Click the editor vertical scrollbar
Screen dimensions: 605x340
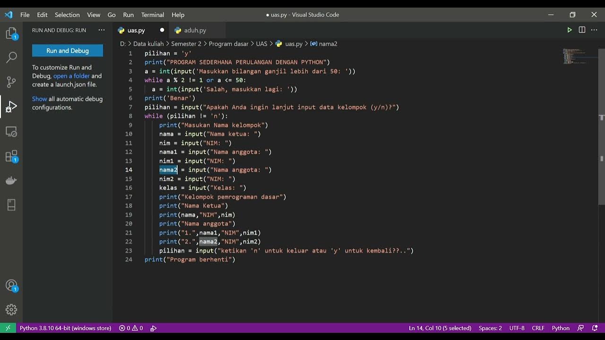[602, 127]
